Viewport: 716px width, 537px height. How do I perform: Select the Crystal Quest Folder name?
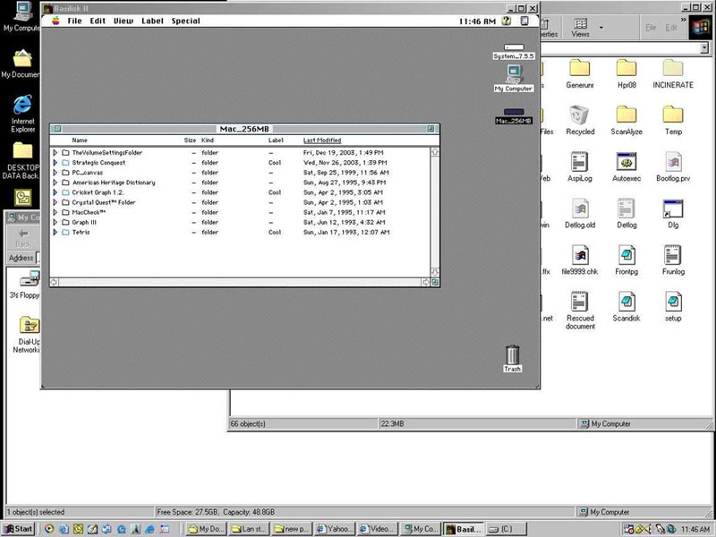104,202
